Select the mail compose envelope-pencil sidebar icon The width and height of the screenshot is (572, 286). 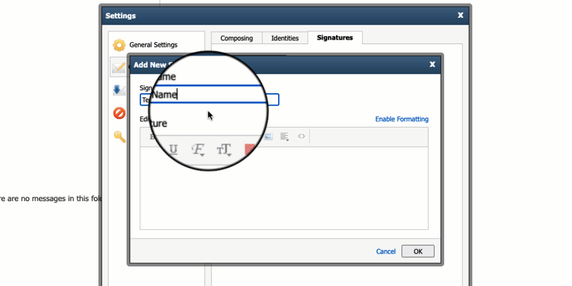pos(118,67)
